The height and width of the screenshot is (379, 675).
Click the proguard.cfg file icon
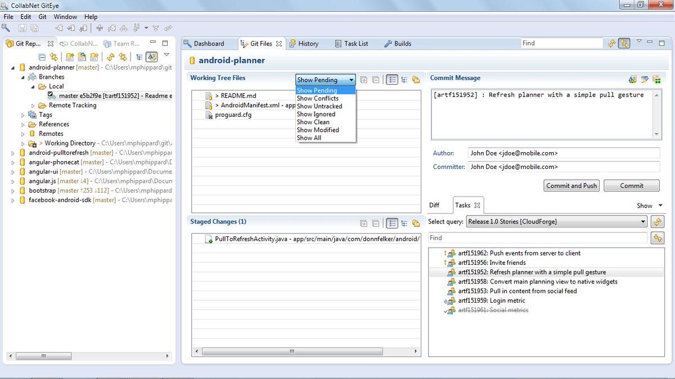coord(209,115)
